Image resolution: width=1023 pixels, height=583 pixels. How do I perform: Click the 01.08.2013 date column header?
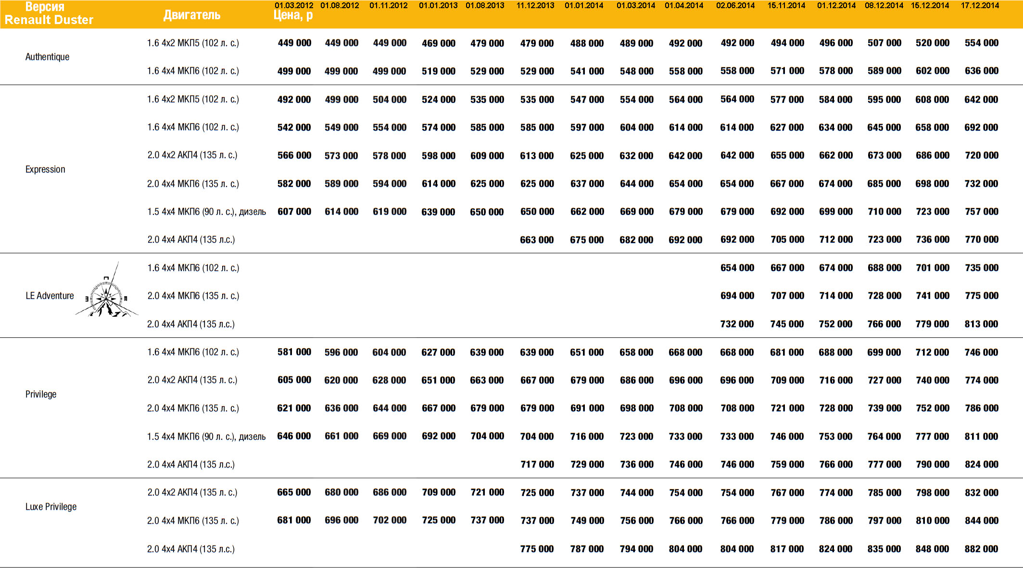tap(485, 5)
